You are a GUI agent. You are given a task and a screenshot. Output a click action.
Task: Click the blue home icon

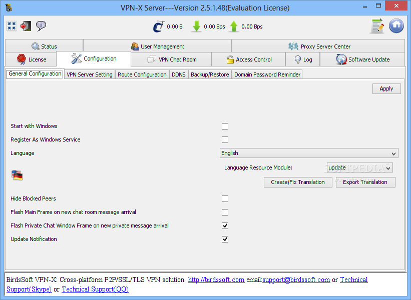pyautogui.click(x=396, y=25)
